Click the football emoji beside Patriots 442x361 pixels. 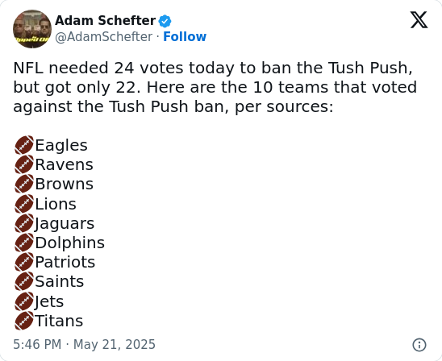[24, 262]
